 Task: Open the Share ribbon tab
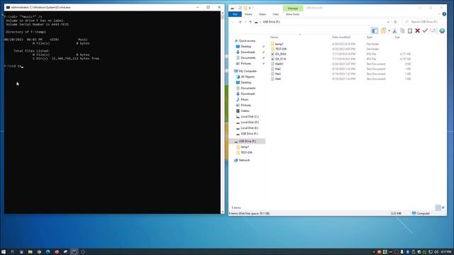262,14
